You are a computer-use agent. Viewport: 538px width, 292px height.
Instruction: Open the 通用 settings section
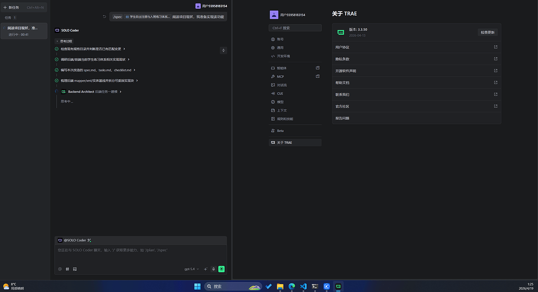[x=295, y=48]
